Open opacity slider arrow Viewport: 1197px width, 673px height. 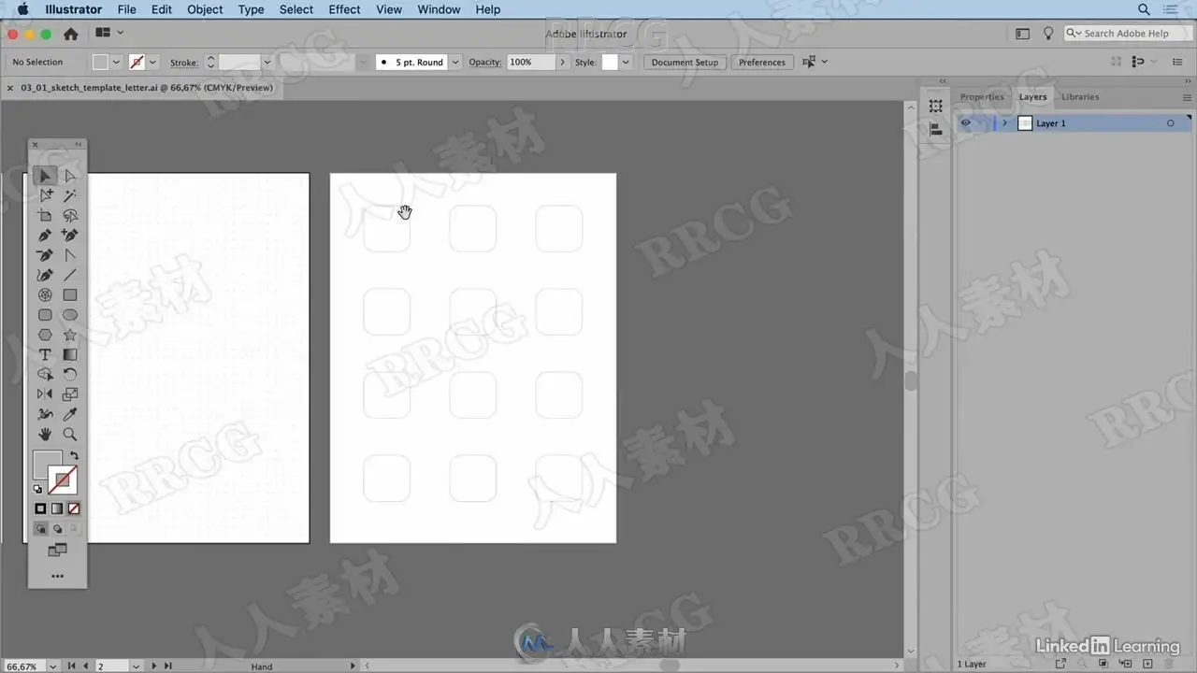pos(562,63)
